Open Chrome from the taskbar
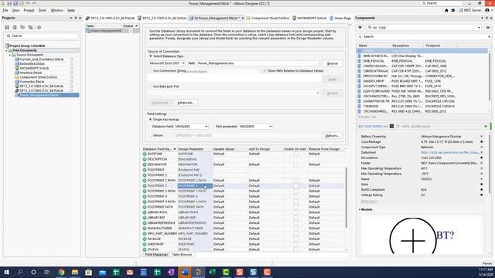Image resolution: width=495 pixels, height=278 pixels. point(61,272)
